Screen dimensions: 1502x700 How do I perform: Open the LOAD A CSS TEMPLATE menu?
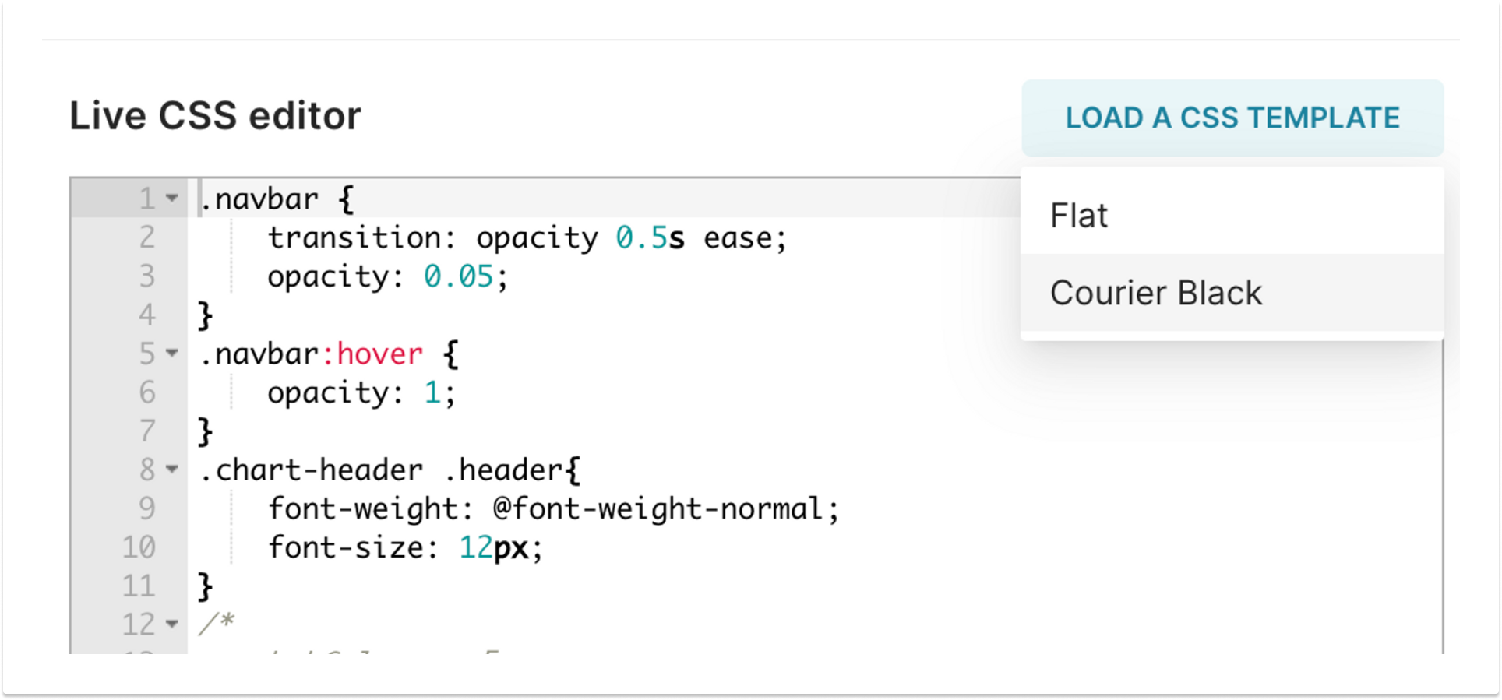(x=1232, y=118)
